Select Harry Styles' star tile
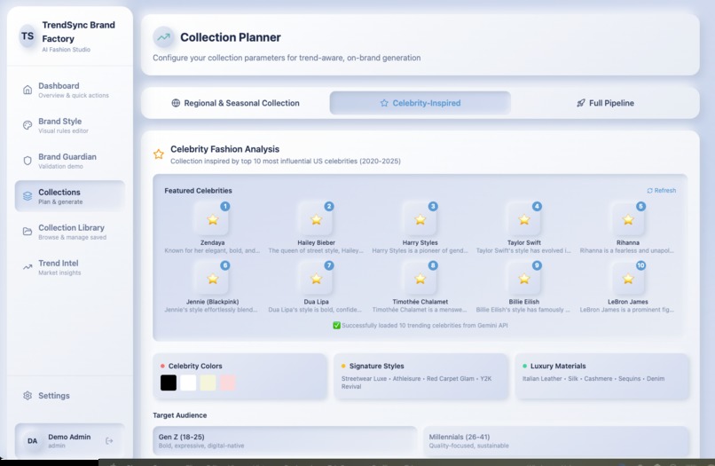This screenshot has height=466, width=715. (420, 219)
